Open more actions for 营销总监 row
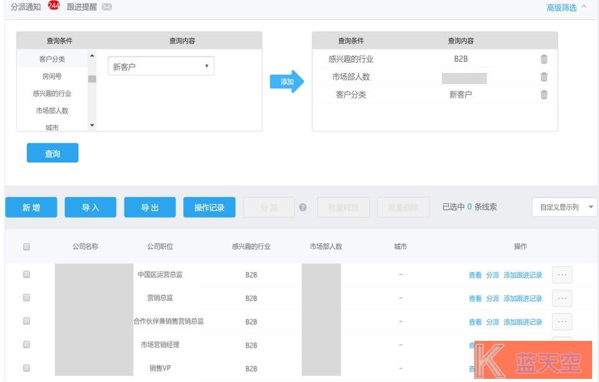599x382 pixels. click(562, 298)
